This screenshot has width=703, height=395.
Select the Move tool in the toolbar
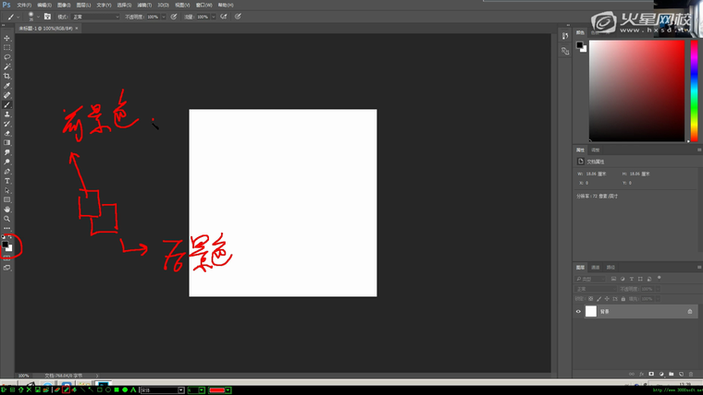[x=7, y=38]
